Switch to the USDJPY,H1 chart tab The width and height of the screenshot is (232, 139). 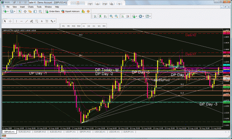click(x=71, y=132)
